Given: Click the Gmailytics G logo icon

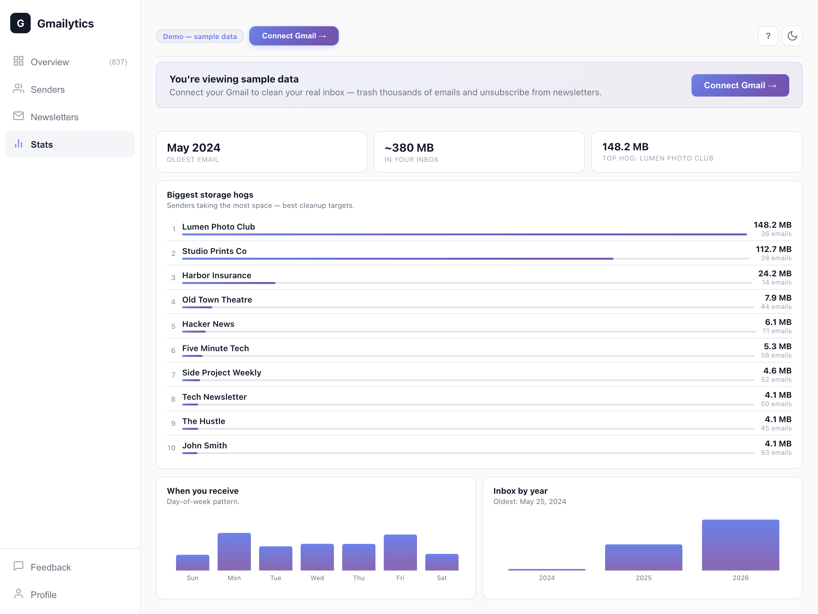Looking at the screenshot, I should pos(20,23).
